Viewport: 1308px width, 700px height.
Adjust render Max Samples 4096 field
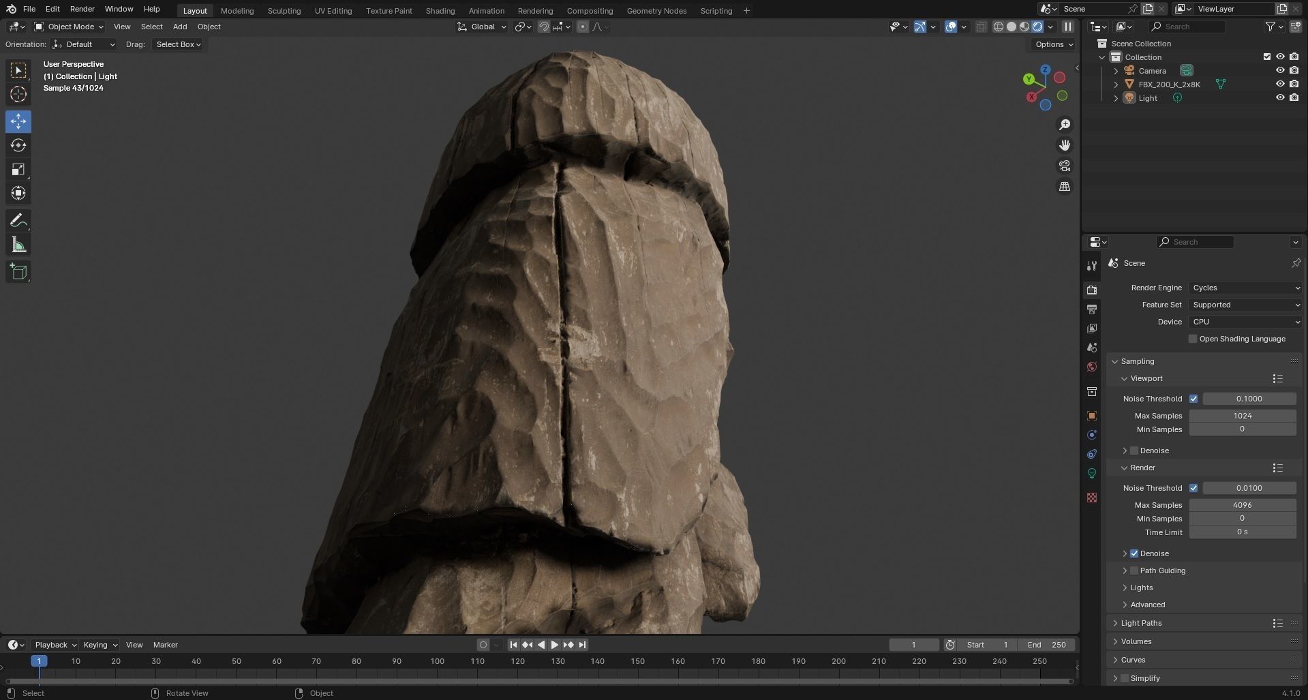pos(1243,505)
